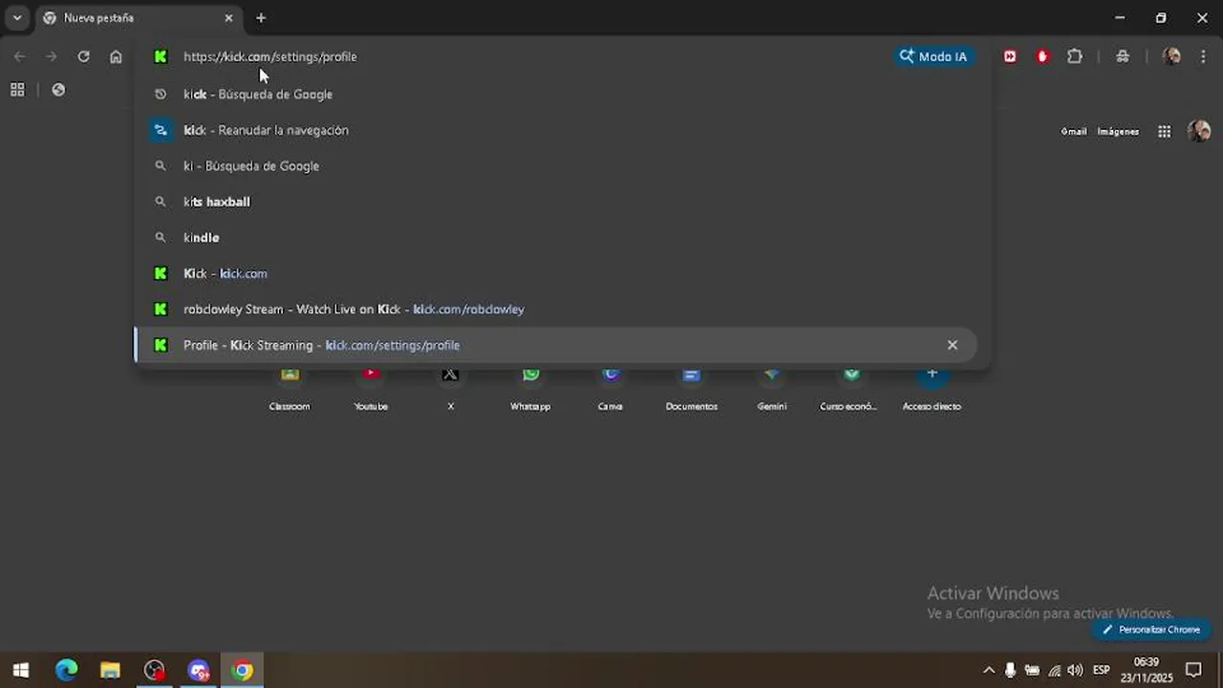This screenshot has width=1223, height=688.
Task: Open the notifications center icon
Action: 1193,671
